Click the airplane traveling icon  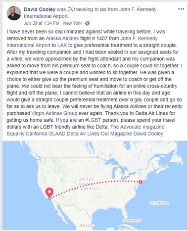click(70, 9)
